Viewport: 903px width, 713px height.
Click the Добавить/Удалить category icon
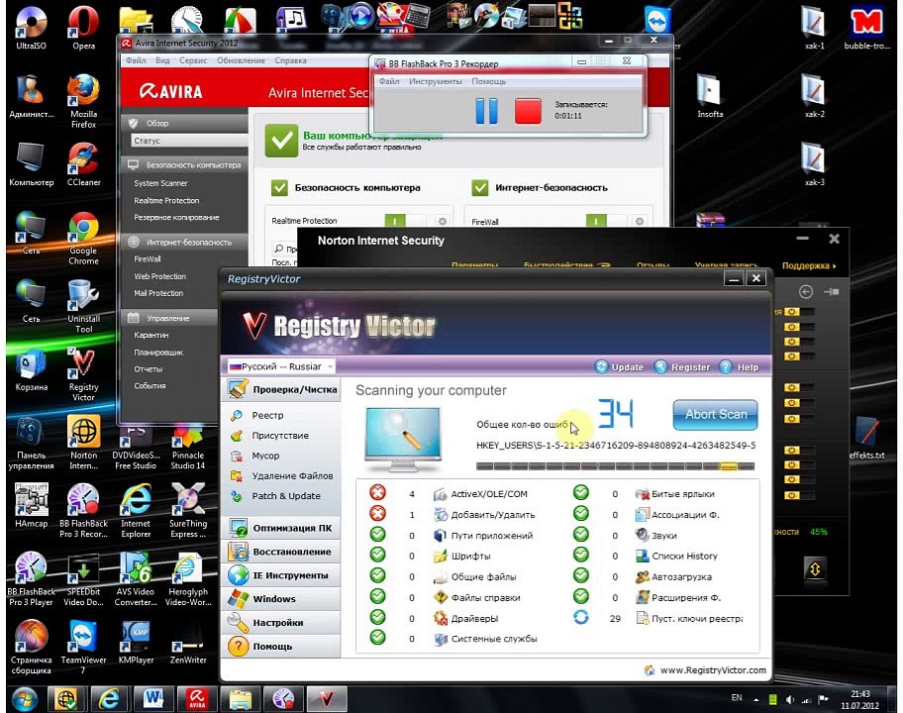pos(441,515)
